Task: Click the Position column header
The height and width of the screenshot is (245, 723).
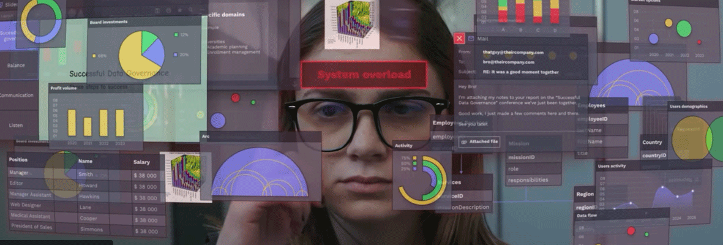Action: point(18,160)
